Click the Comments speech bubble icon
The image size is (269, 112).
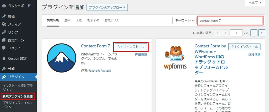(4, 48)
